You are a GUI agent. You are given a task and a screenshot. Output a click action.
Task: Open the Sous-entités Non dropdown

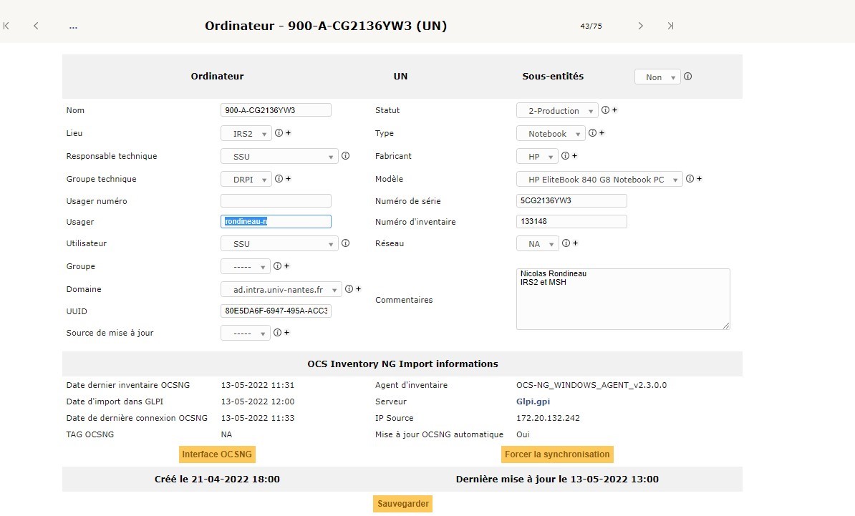657,77
